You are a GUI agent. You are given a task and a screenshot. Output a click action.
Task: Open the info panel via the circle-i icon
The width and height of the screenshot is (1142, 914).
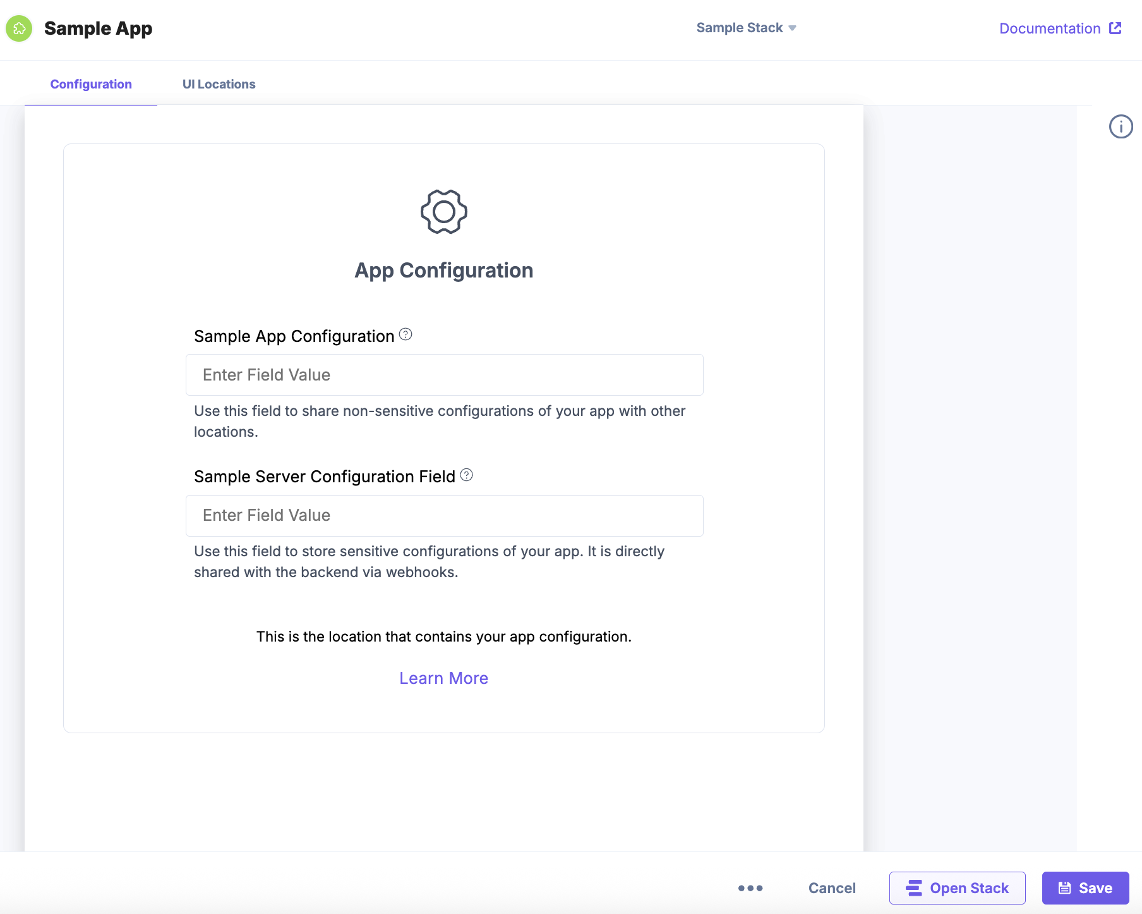click(x=1121, y=126)
